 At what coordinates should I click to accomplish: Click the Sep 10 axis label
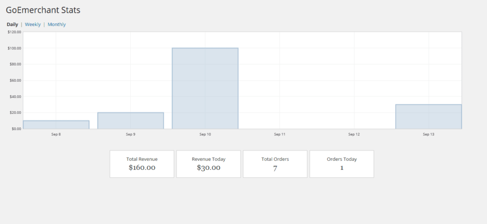pyautogui.click(x=205, y=134)
